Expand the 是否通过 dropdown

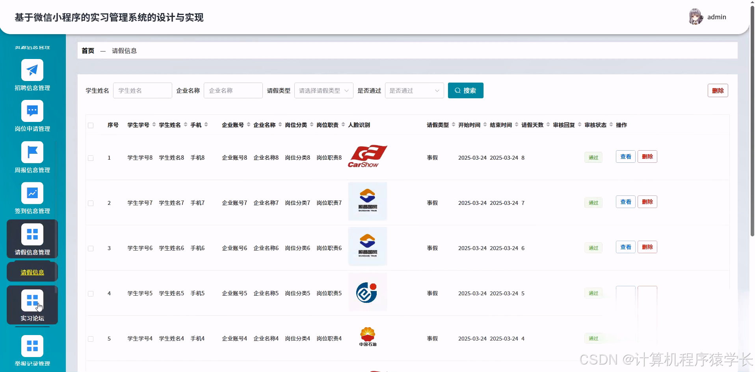point(414,90)
